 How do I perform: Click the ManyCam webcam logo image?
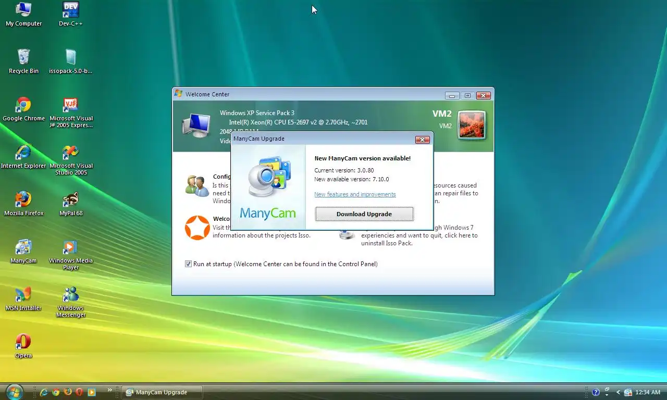(x=268, y=177)
